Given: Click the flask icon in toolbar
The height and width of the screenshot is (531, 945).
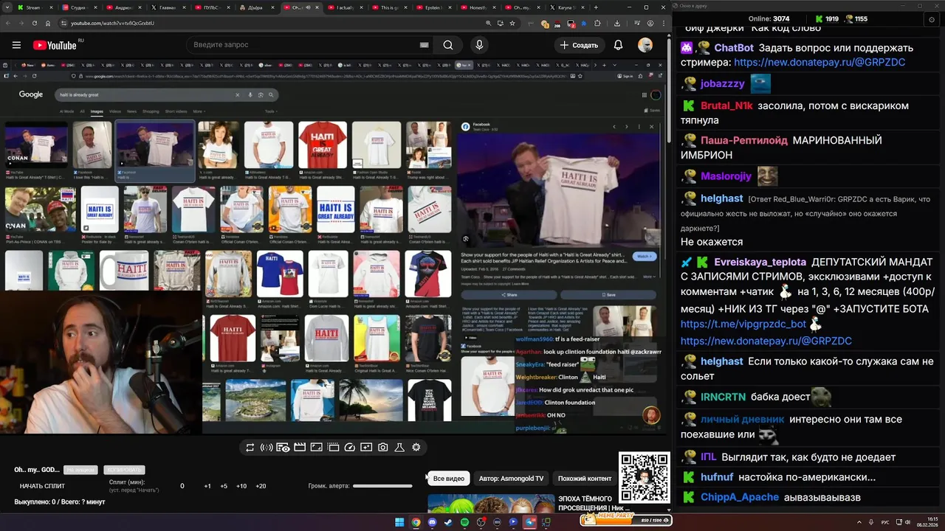Looking at the screenshot, I should pyautogui.click(x=399, y=448).
